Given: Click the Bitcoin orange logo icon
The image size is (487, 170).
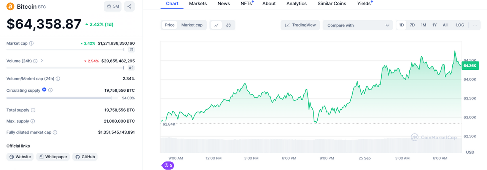Looking at the screenshot, I should 10,6.
